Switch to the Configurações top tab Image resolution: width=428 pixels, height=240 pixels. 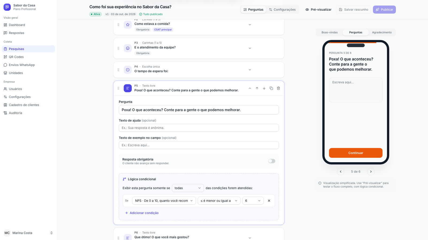pyautogui.click(x=282, y=10)
